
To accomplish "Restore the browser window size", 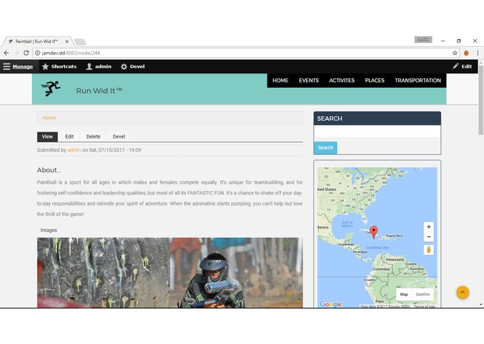I will [459, 40].
